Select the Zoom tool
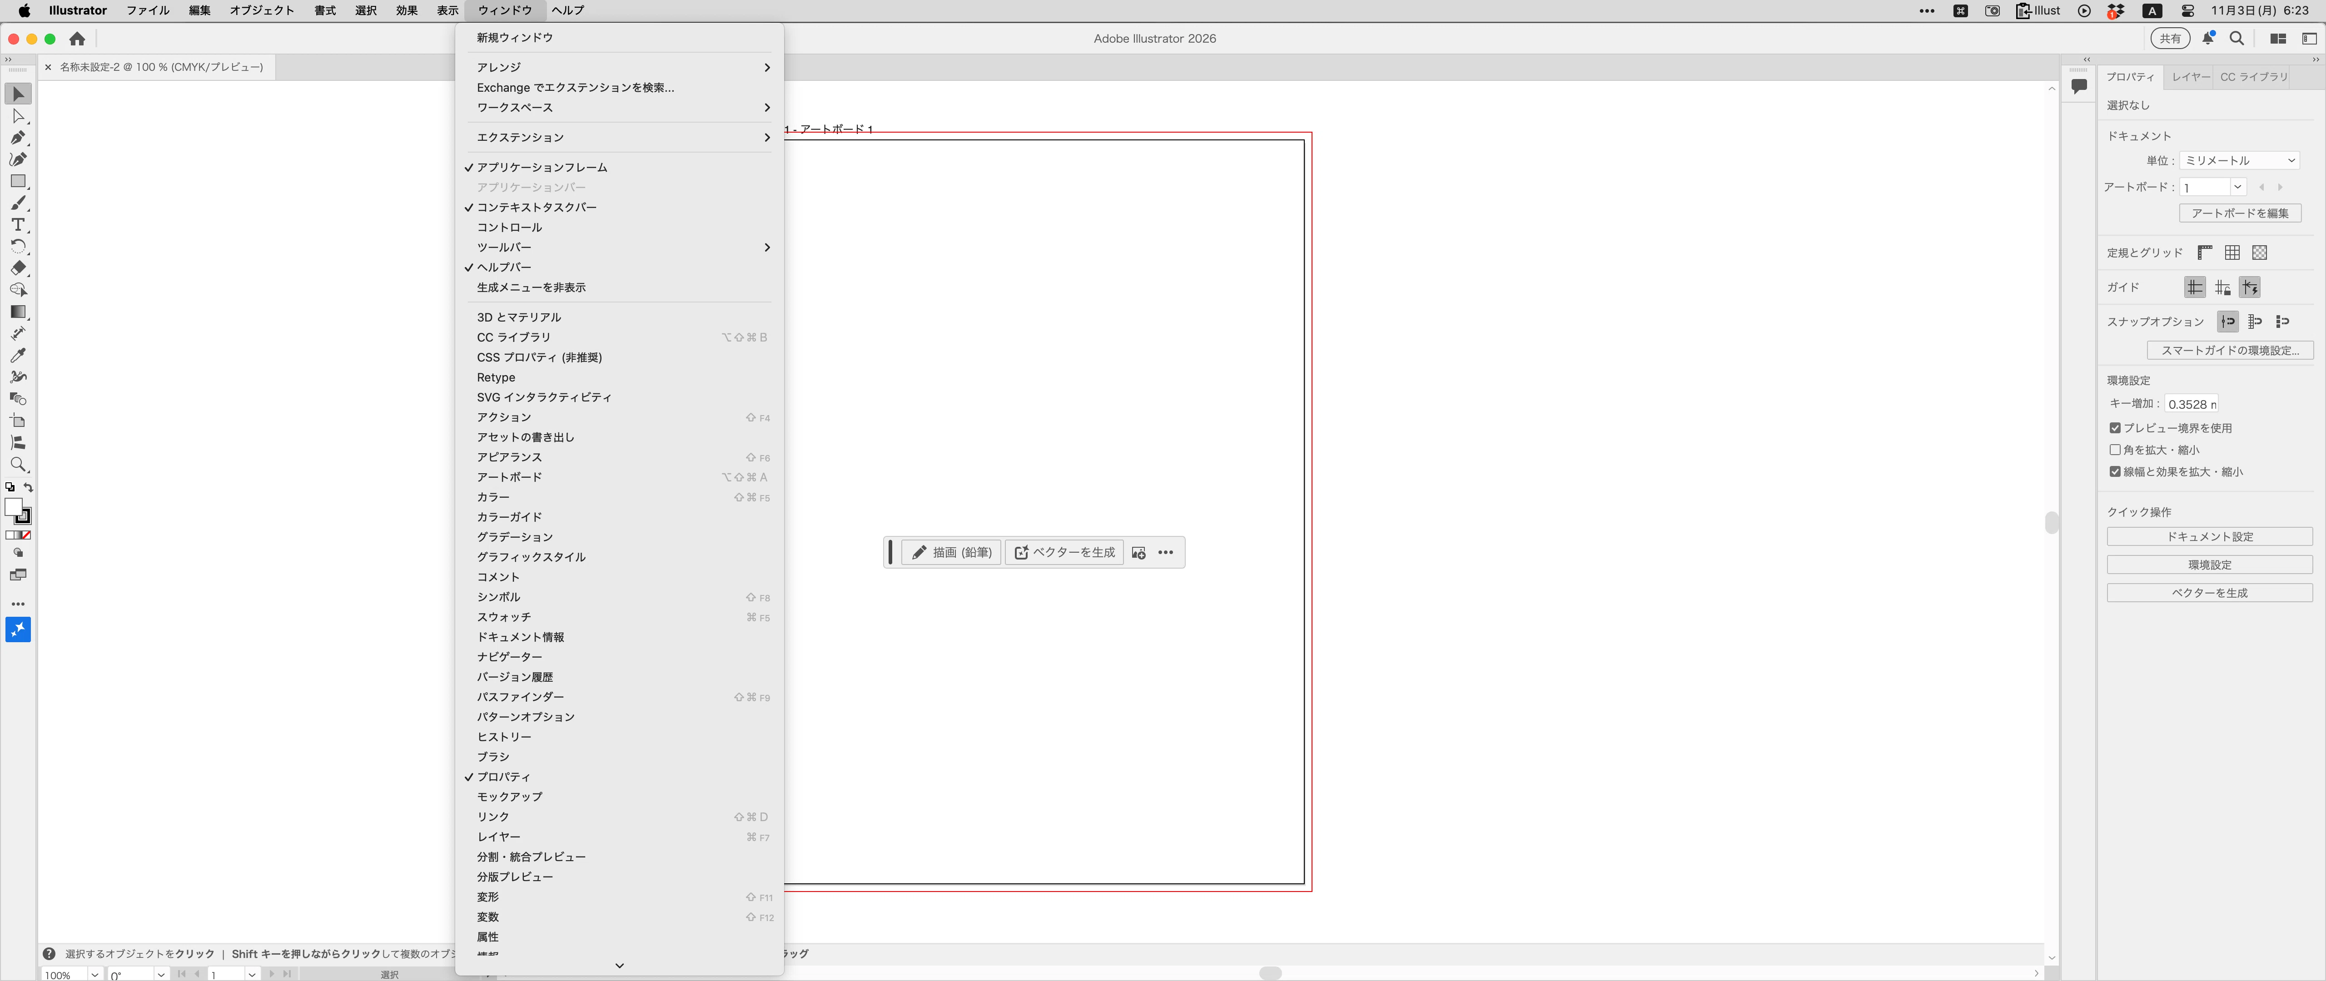The width and height of the screenshot is (2326, 981). point(18,464)
